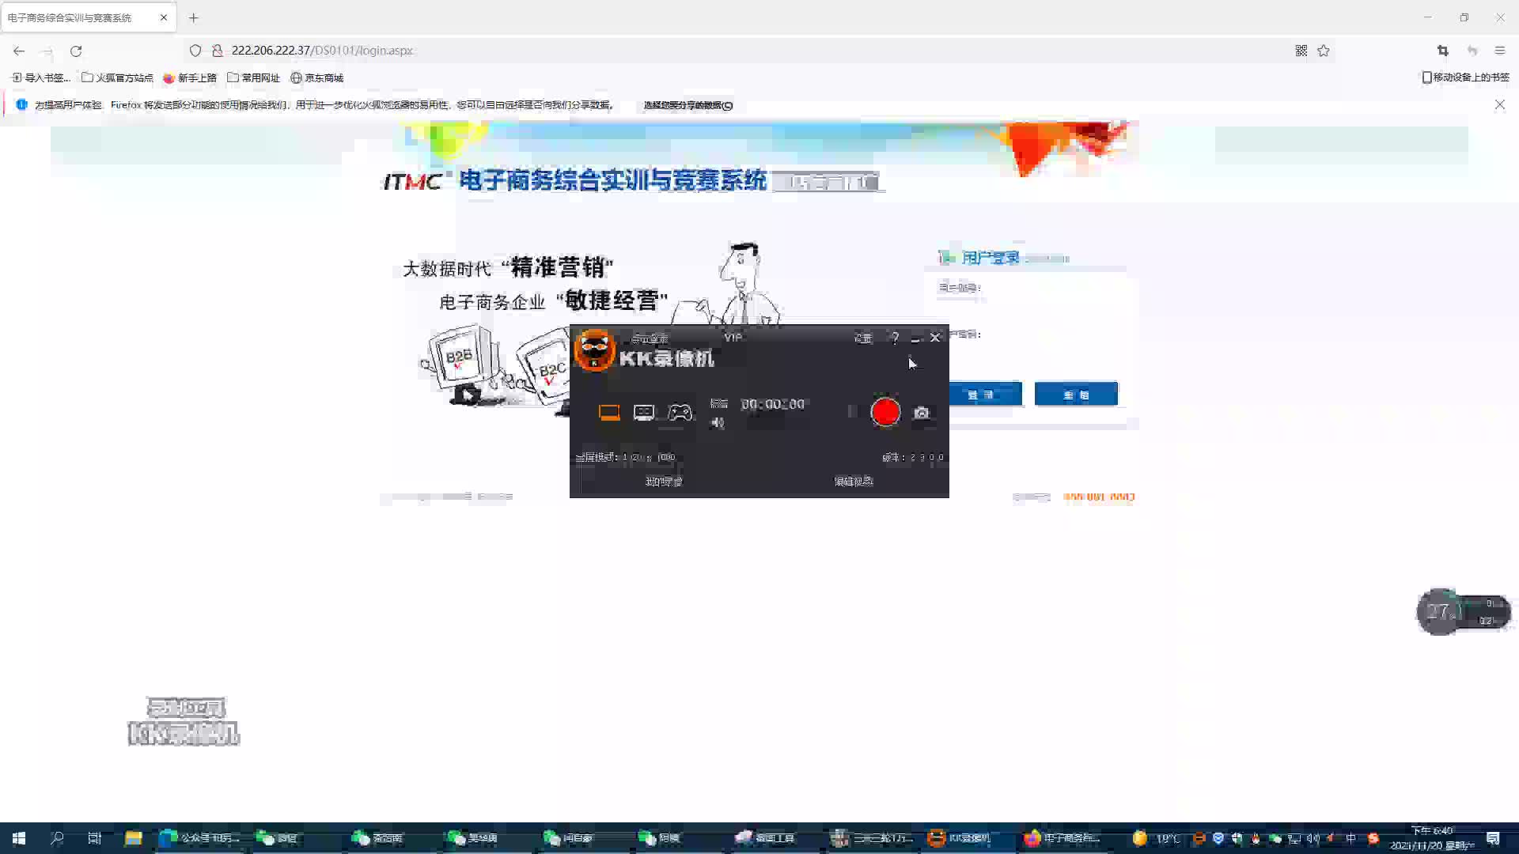
Task: Click the question mark help icon in KK录像机
Action: [894, 338]
